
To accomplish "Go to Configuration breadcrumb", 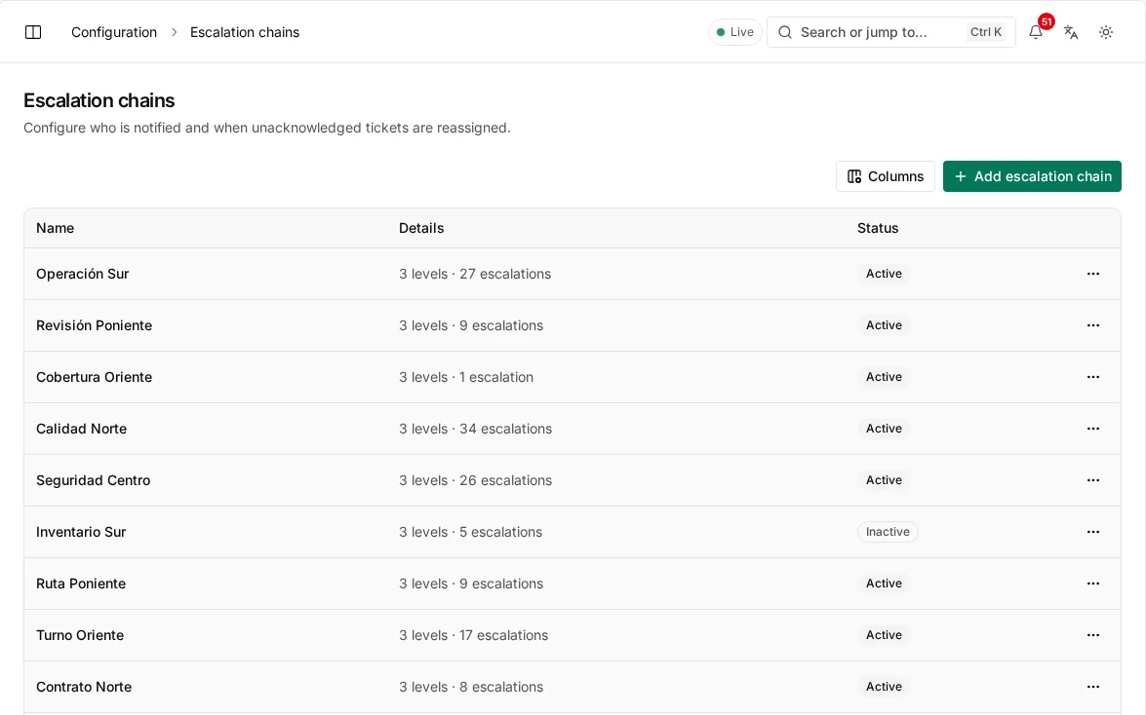I will coord(114,32).
